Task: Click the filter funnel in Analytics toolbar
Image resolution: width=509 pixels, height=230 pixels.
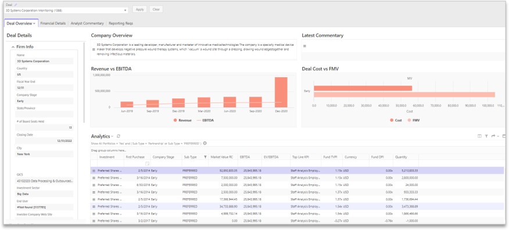Action: click(486, 136)
